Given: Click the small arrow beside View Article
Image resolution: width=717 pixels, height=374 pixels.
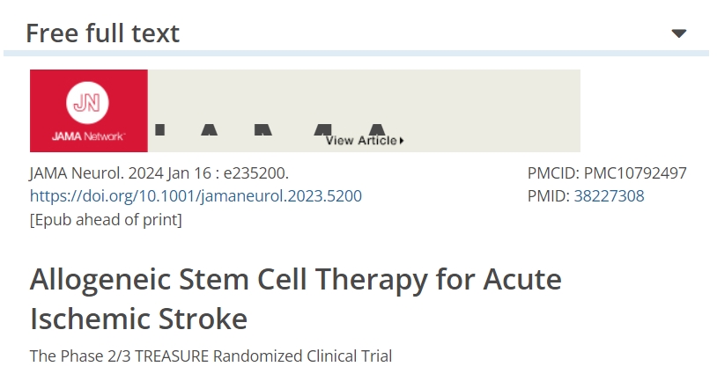Looking at the screenshot, I should click(402, 141).
